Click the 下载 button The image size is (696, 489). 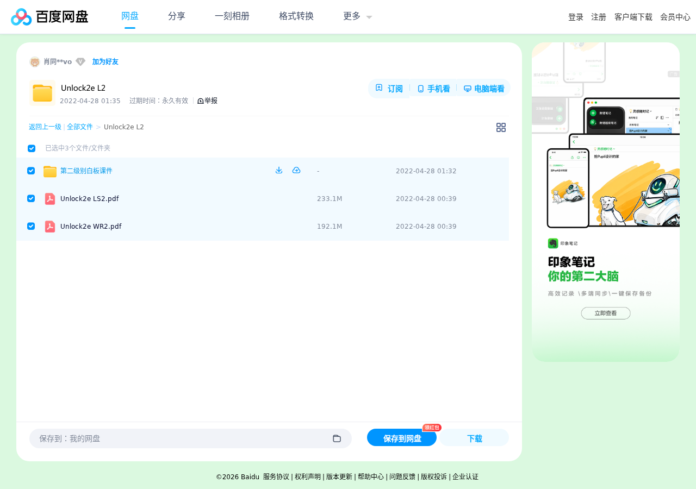point(474,438)
